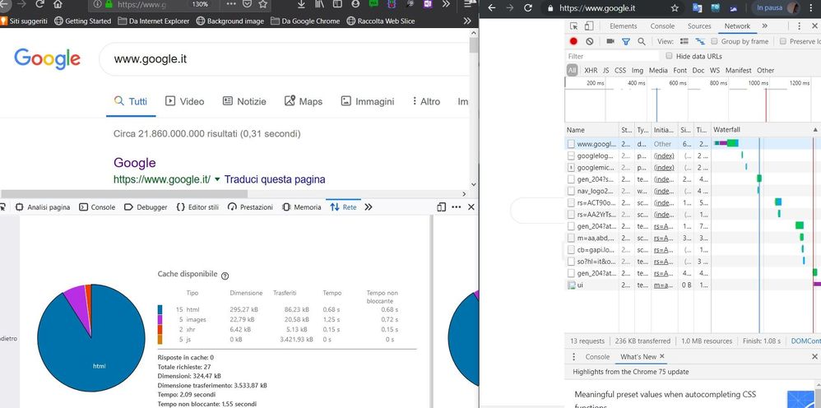Open Sources tab in Chrome devtools

[x=699, y=26]
